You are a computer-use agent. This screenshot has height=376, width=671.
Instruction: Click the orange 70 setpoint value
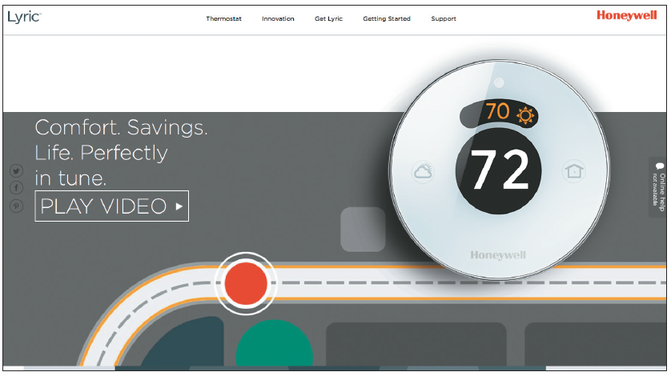[x=497, y=111]
